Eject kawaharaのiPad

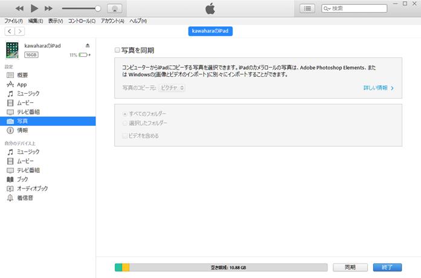[88, 45]
